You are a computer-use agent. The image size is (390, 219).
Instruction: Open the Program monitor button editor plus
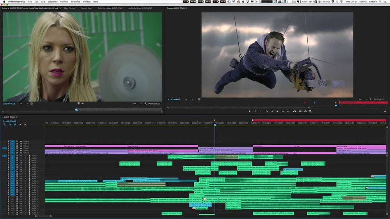385,112
